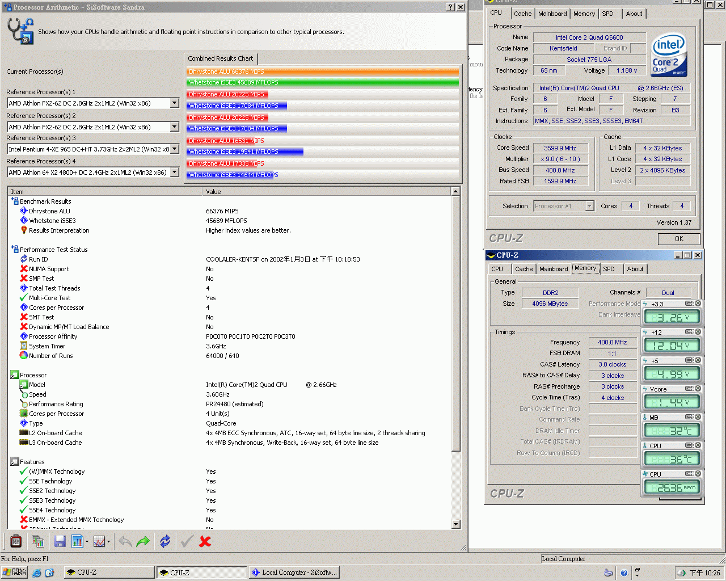Open the bar chart icon's dropdown arrow
Image resolution: width=726 pixels, height=581 pixels.
pyautogui.click(x=87, y=541)
